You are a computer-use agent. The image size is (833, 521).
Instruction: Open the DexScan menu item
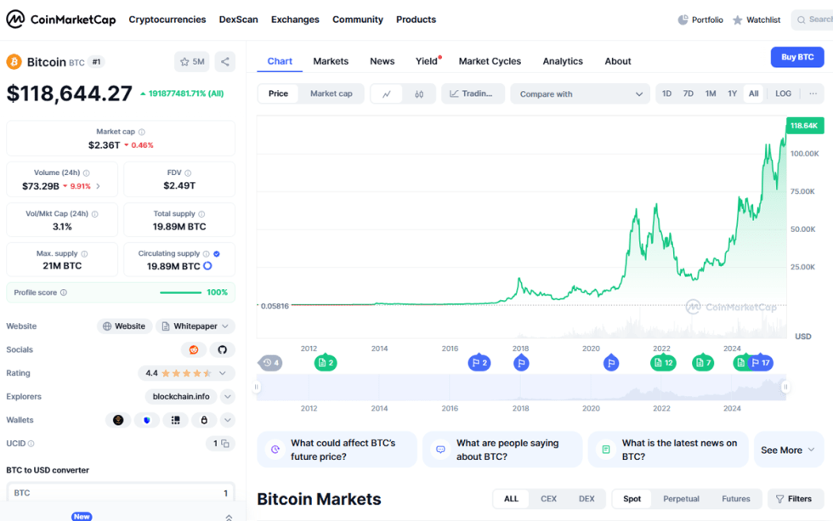pyautogui.click(x=238, y=19)
